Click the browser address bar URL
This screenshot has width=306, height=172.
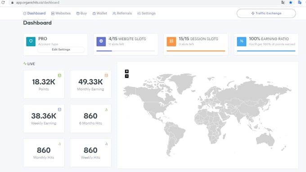(37, 3)
